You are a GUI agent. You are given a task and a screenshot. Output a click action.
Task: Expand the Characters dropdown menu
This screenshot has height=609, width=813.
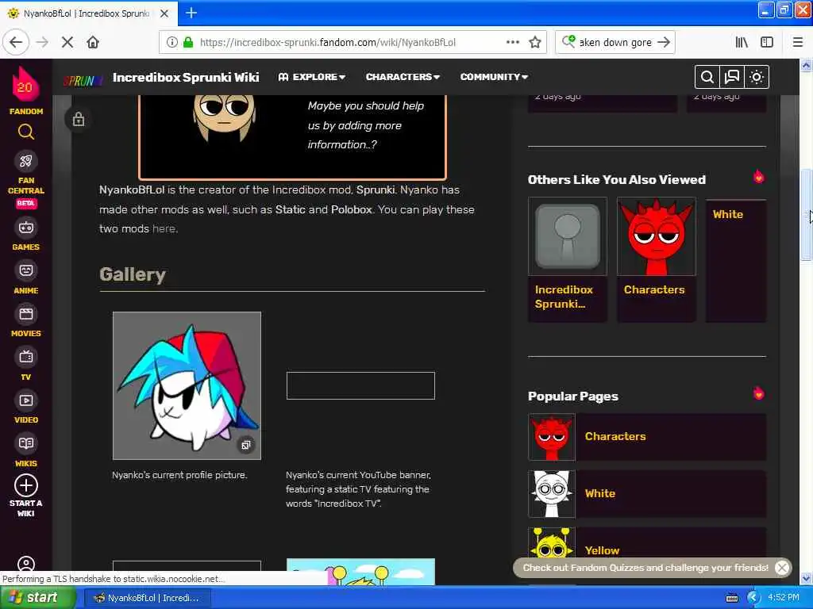coord(403,77)
